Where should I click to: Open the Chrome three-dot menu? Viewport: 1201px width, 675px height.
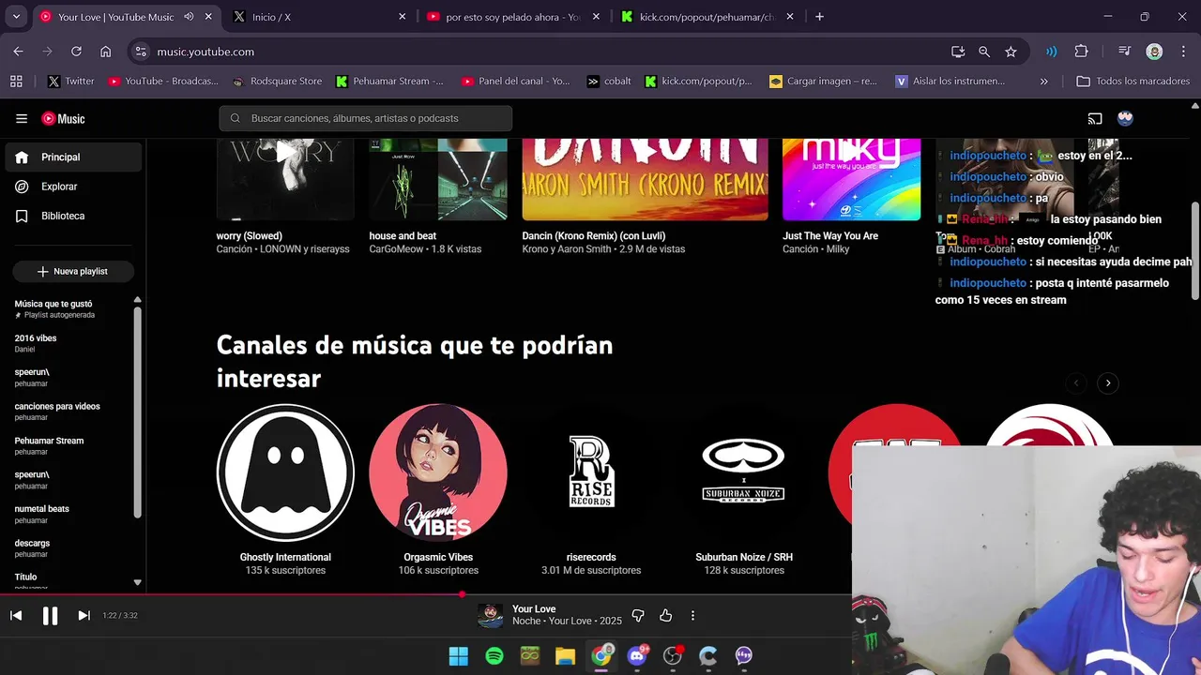coord(1182,52)
